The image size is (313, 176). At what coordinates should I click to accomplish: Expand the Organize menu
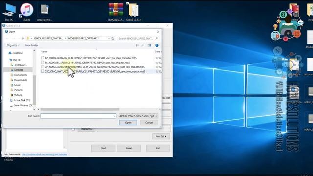(13, 45)
